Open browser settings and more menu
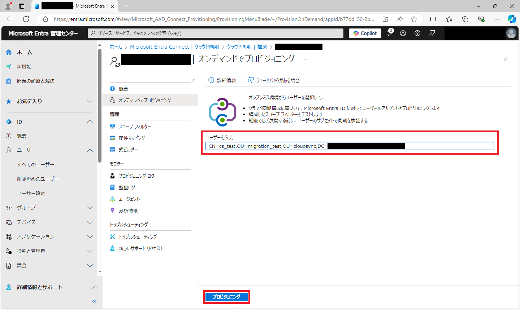The height and width of the screenshot is (310, 520). pos(497,19)
